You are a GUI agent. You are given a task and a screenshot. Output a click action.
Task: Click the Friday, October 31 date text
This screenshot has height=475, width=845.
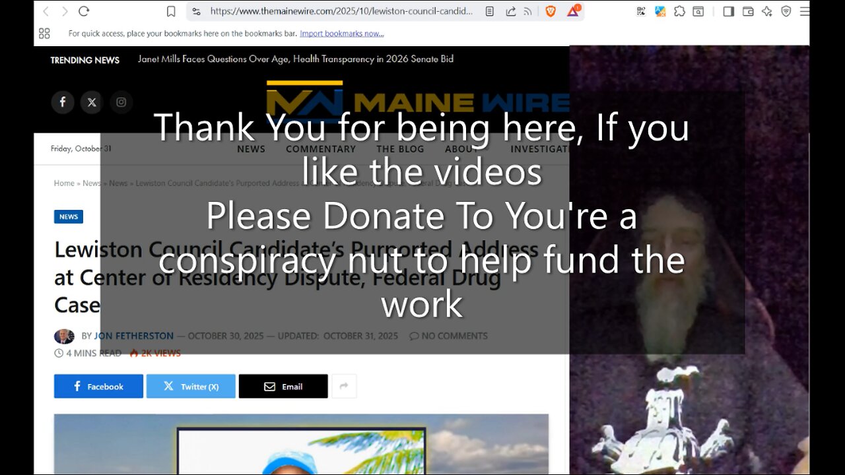pyautogui.click(x=81, y=148)
